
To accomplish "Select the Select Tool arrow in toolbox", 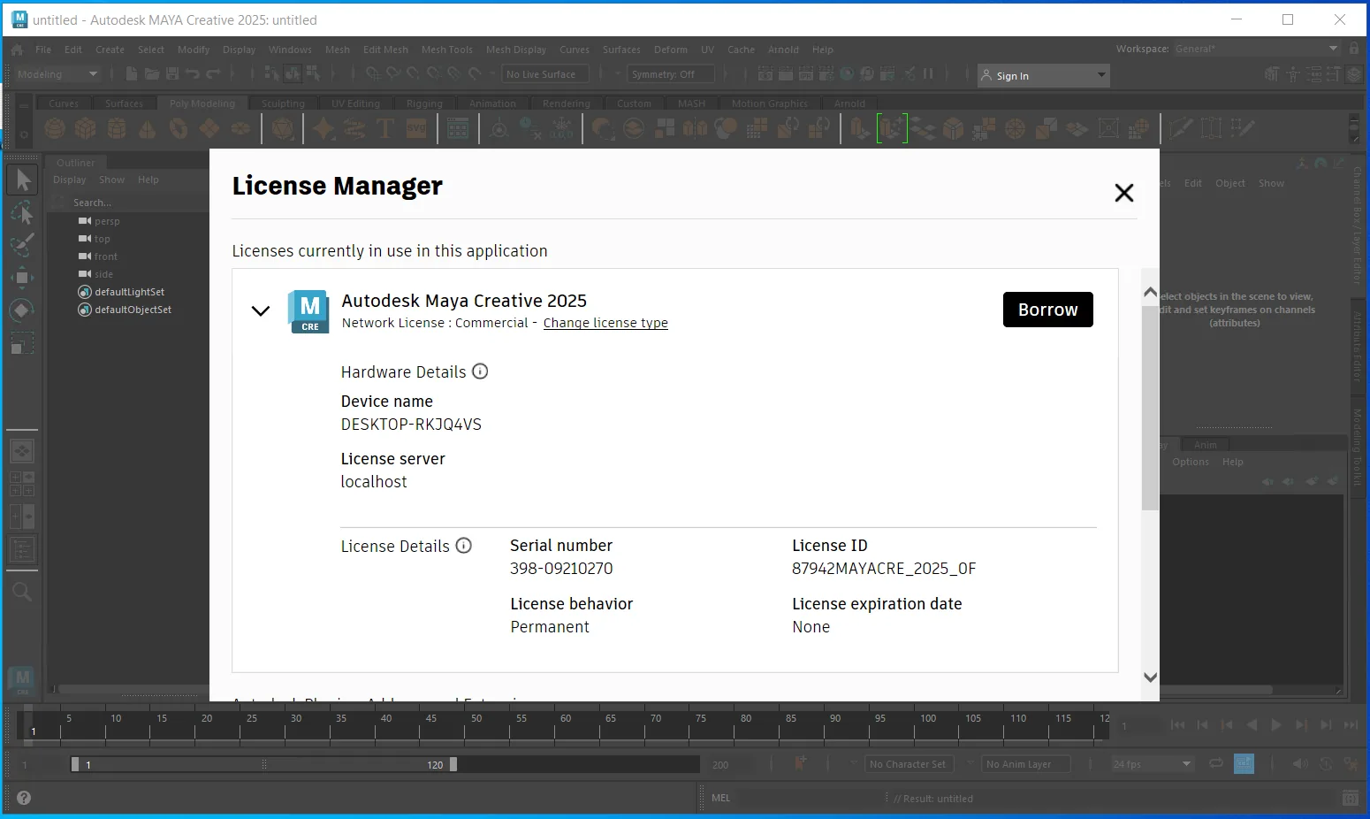I will point(22,180).
